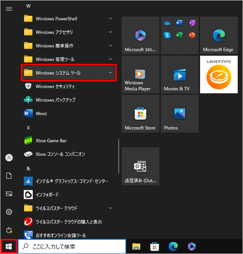The width and height of the screenshot is (243, 254).
Task: Open OneNote icon in Office tile group
Action: click(x=192, y=23)
